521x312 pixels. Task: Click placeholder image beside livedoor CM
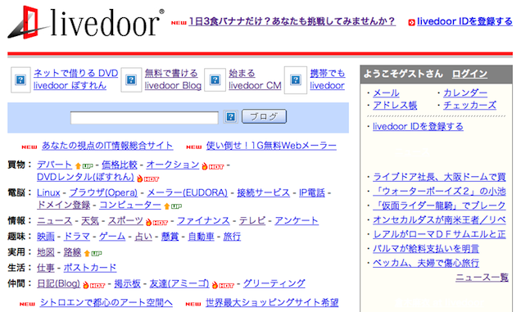(215, 79)
